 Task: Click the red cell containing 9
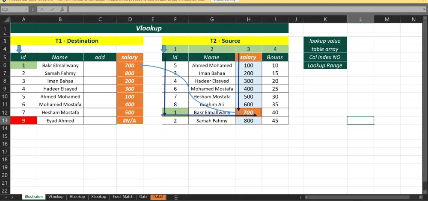24,120
